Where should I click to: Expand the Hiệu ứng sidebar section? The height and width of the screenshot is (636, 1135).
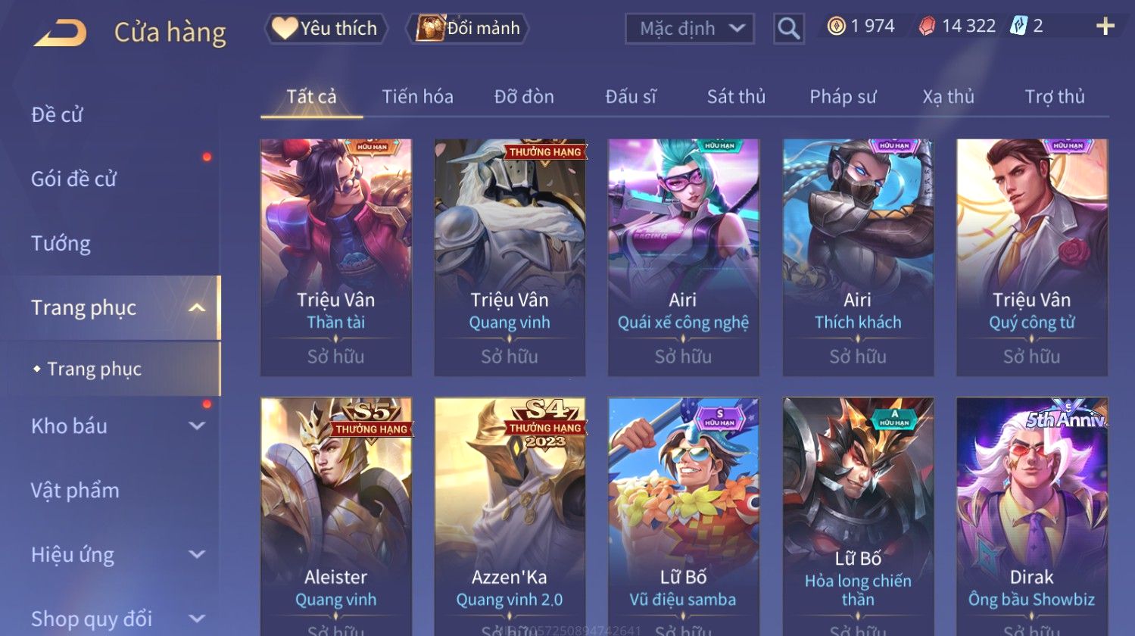point(197,554)
